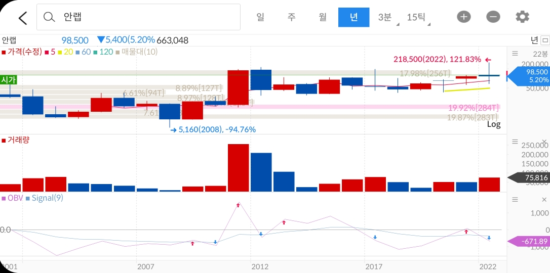This screenshot has height=273, width=550.
Task: Open price panel menu lines icon
Action: [x=515, y=54]
